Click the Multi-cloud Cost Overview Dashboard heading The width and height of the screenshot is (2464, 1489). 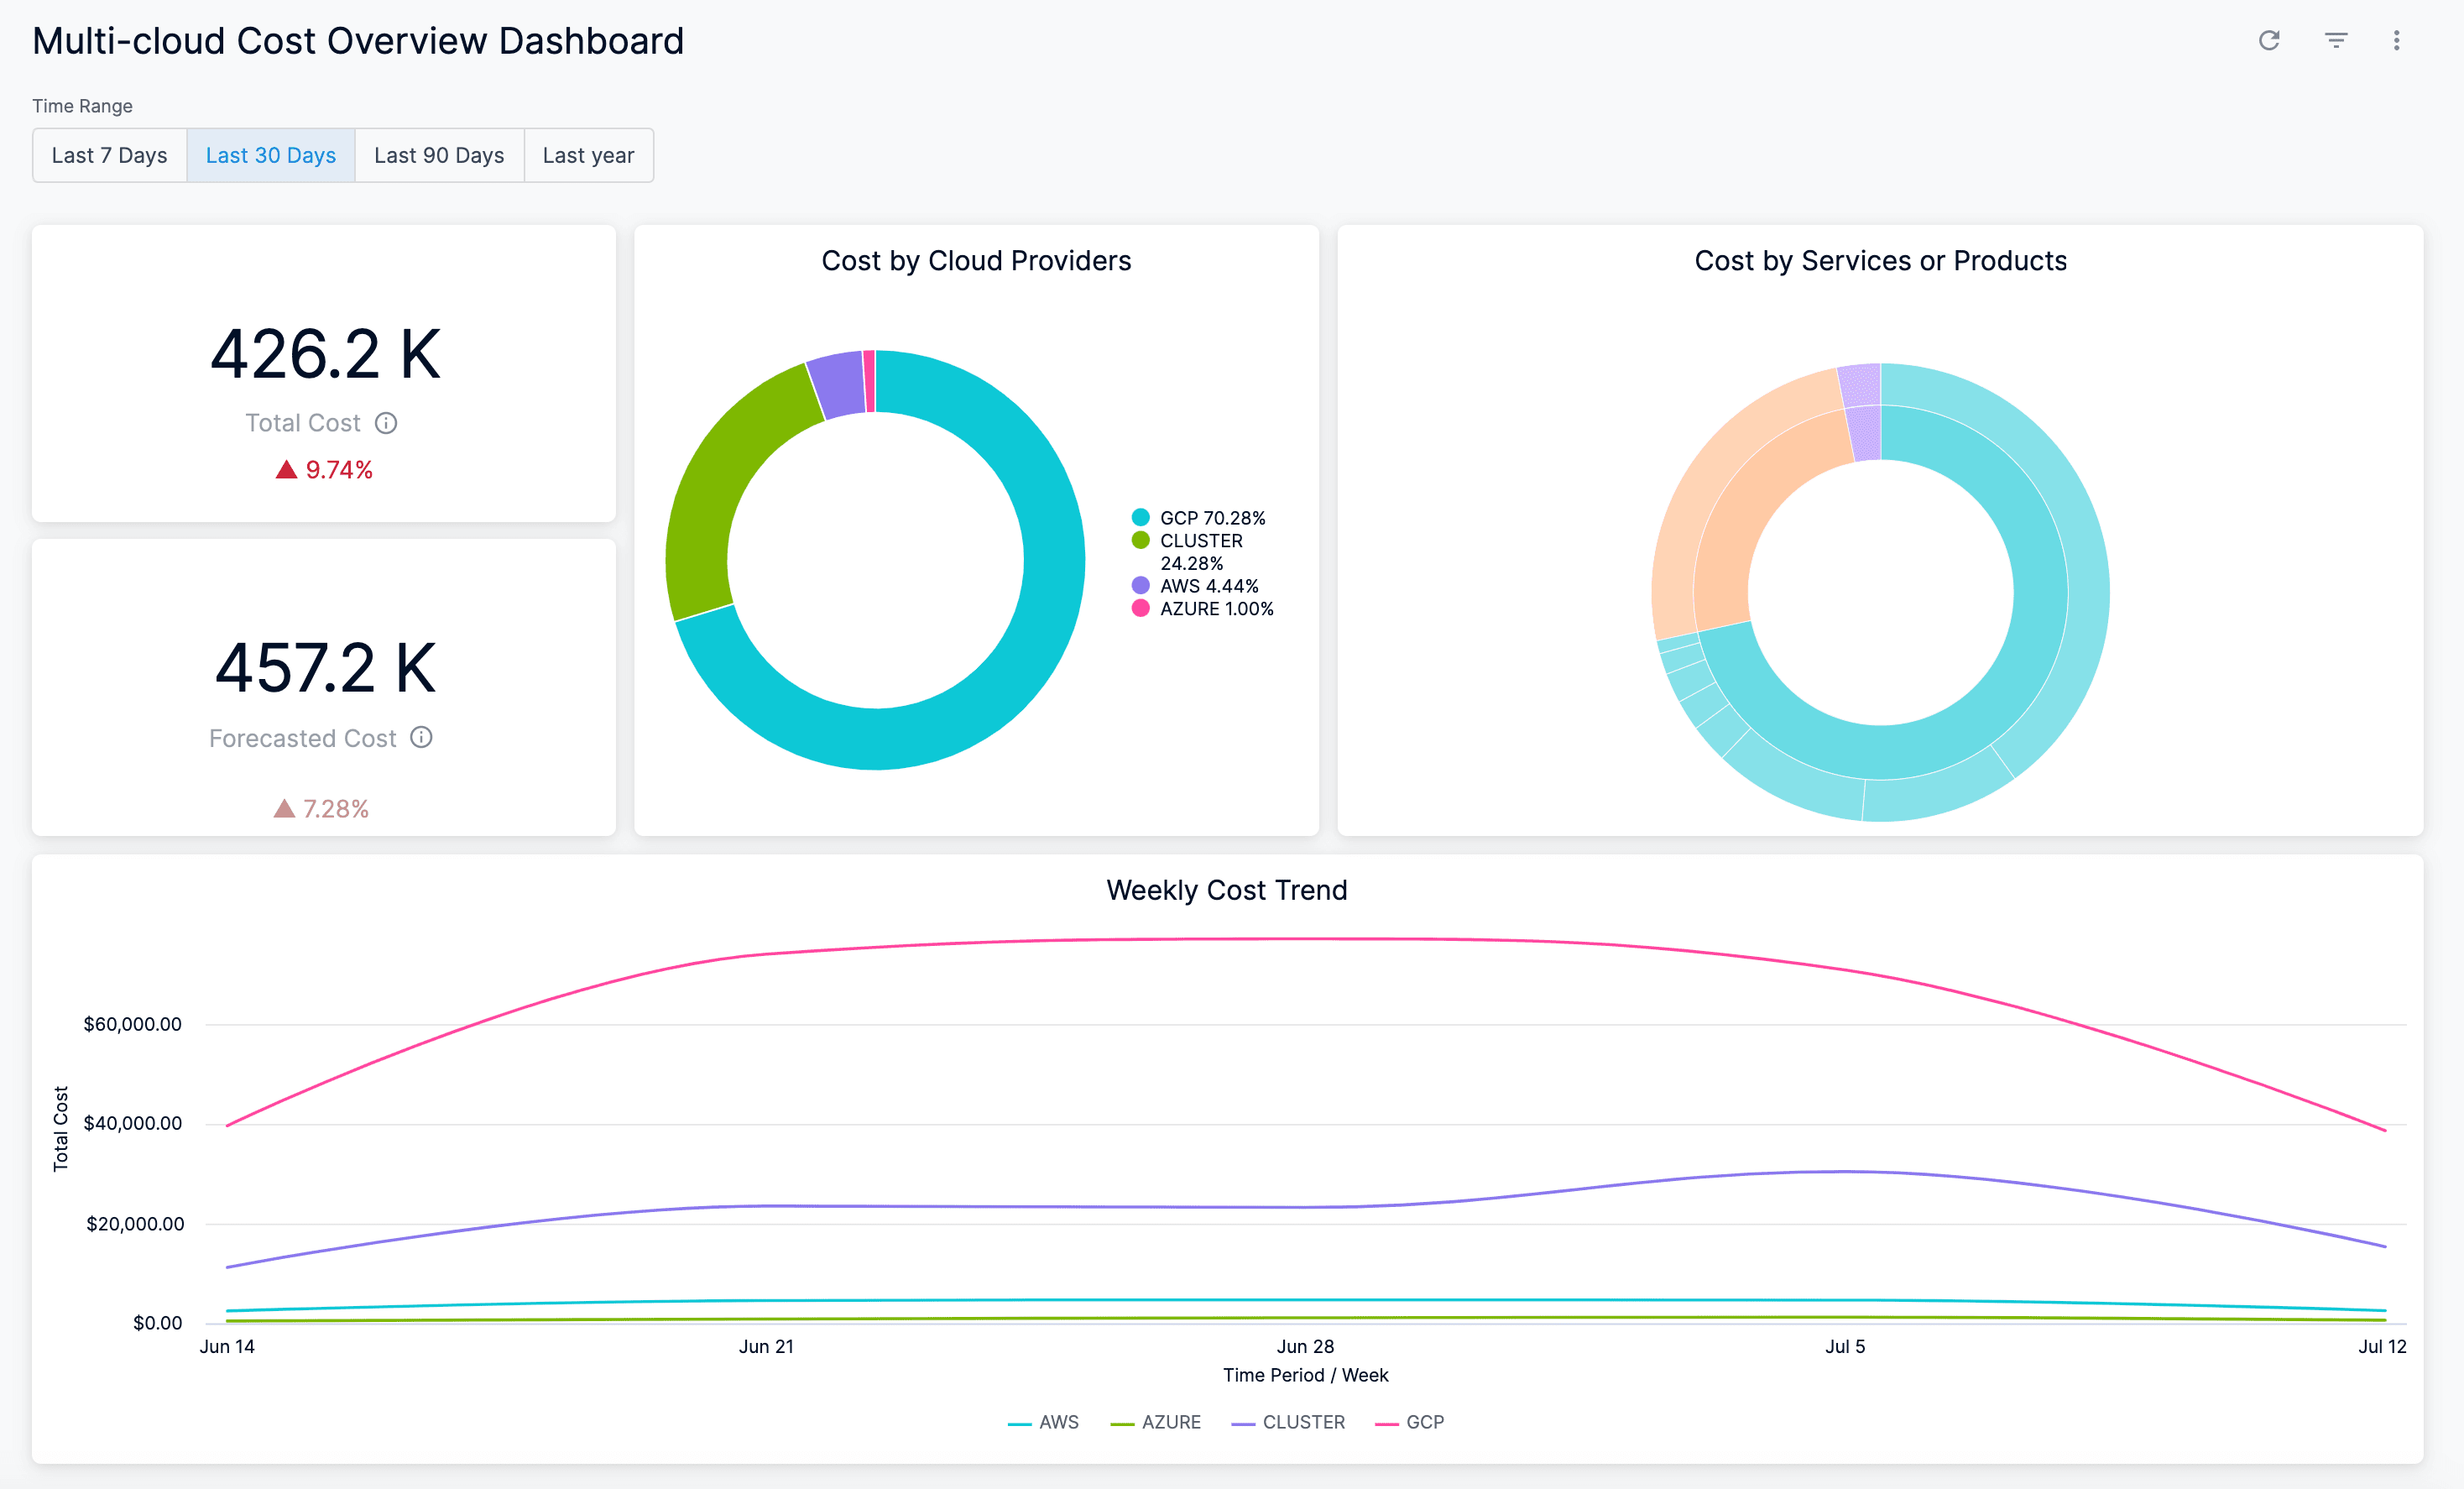358,41
